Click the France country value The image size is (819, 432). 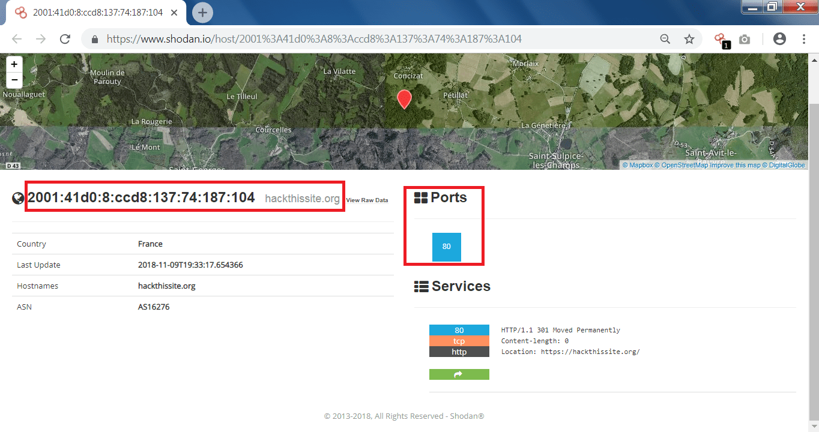point(150,244)
